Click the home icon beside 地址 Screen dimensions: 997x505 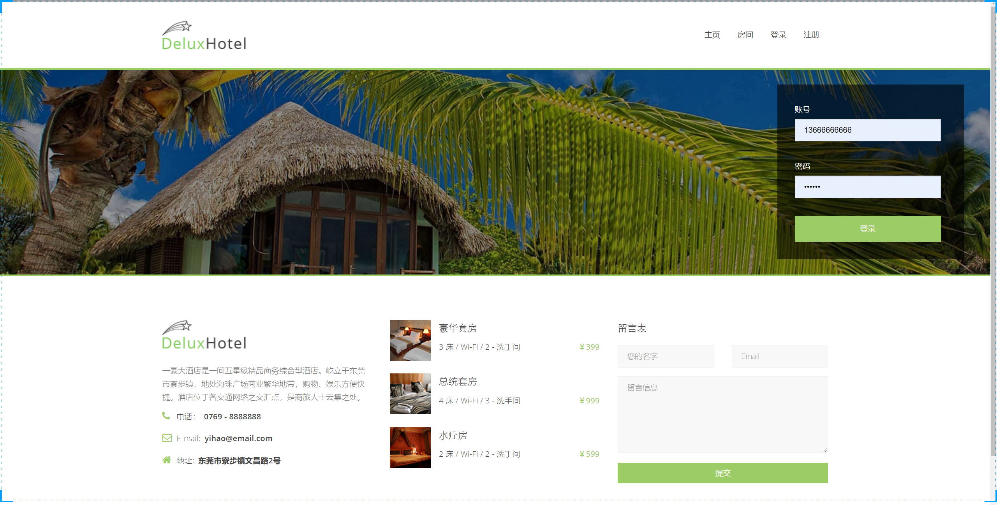[x=167, y=460]
